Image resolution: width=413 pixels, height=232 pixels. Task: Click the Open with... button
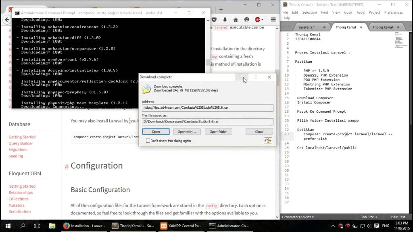point(187,132)
